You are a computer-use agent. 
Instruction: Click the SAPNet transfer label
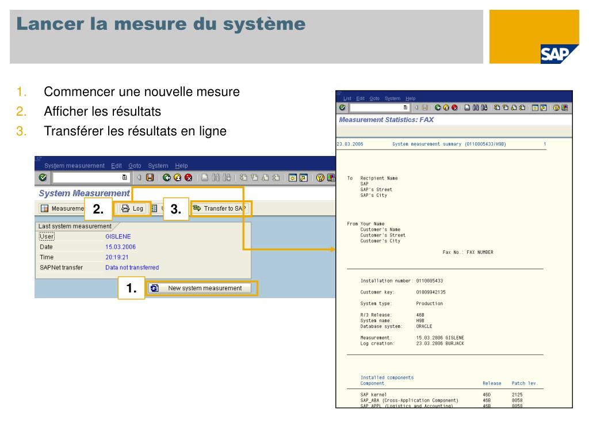(x=61, y=268)
